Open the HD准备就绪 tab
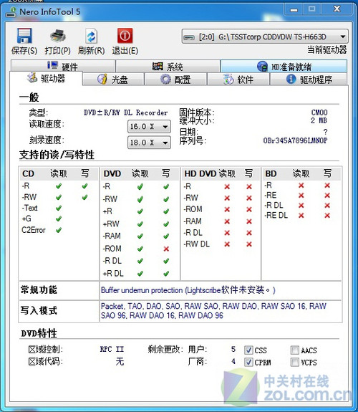This screenshot has width=358, height=412. [284, 66]
